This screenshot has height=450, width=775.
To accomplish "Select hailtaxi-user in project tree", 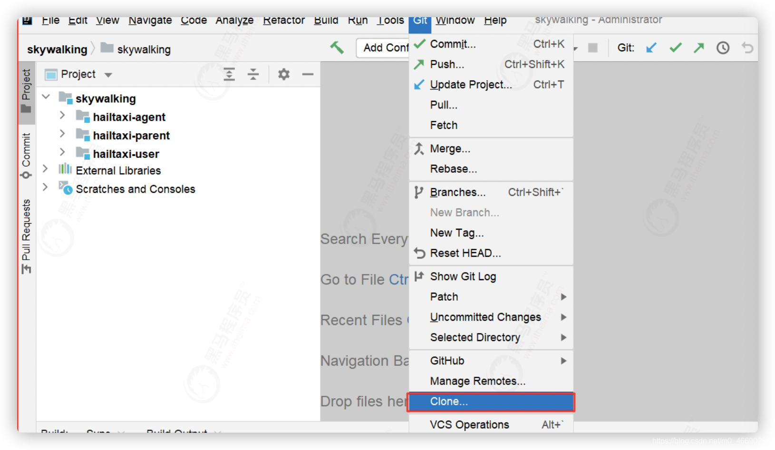I will point(126,154).
